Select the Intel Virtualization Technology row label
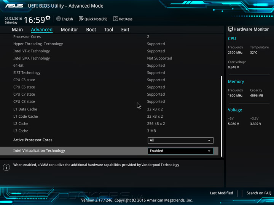This screenshot has height=205, width=274. 39,151
